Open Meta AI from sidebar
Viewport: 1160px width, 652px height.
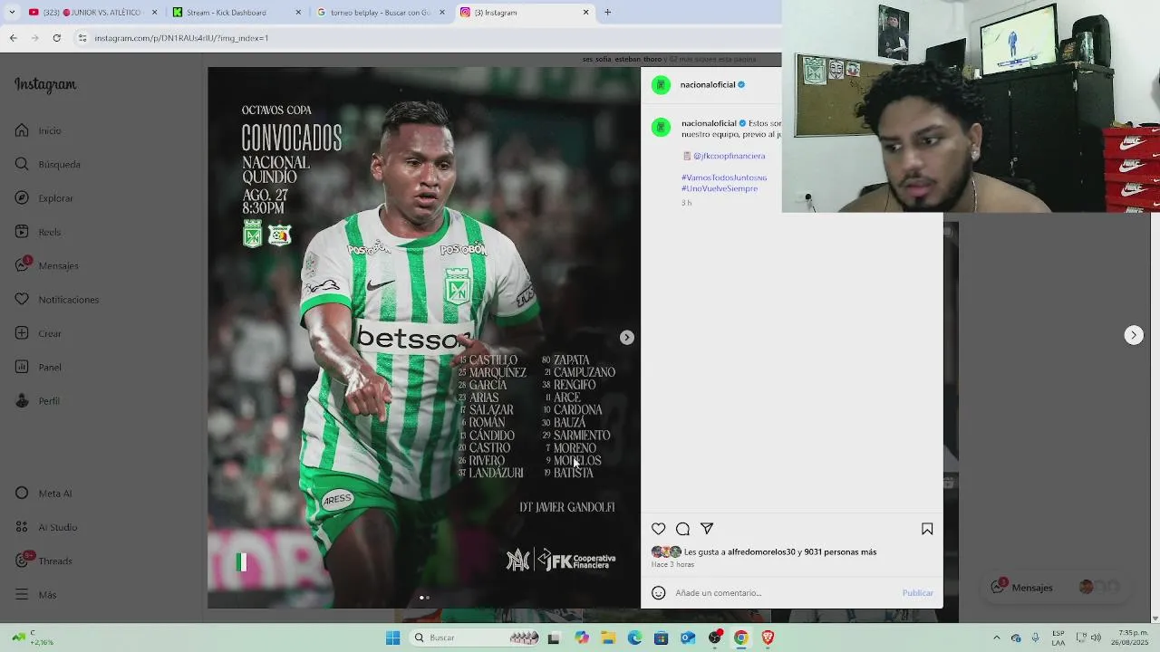43,494
